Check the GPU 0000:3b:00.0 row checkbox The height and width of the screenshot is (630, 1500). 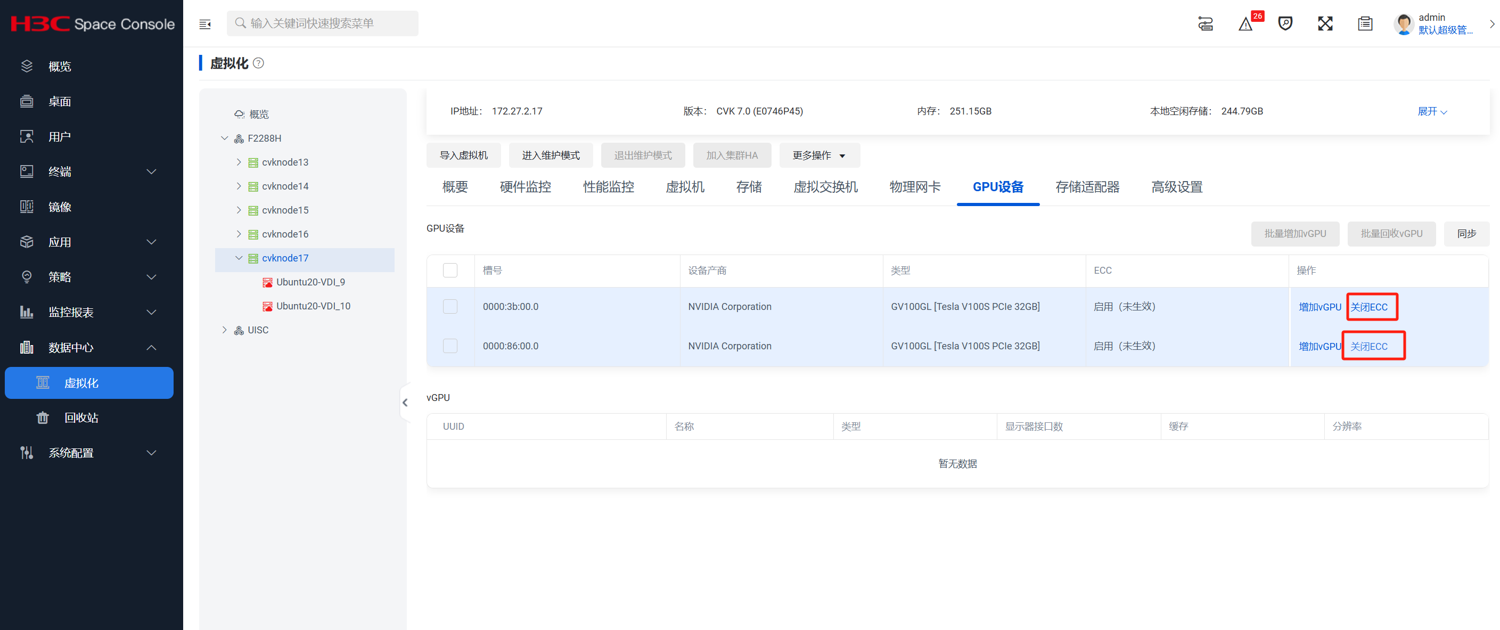[450, 306]
